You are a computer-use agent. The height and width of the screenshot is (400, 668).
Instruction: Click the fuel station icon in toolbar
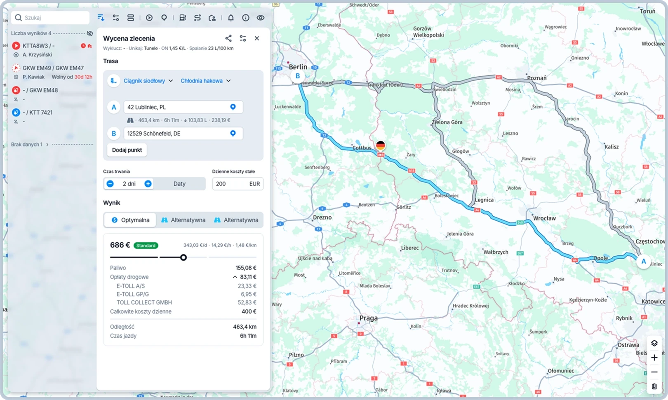182,18
